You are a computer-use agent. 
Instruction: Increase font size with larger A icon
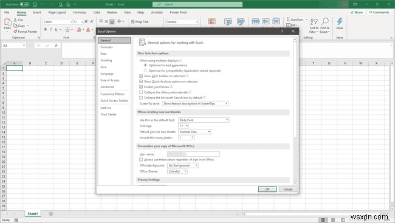pyautogui.click(x=86, y=22)
